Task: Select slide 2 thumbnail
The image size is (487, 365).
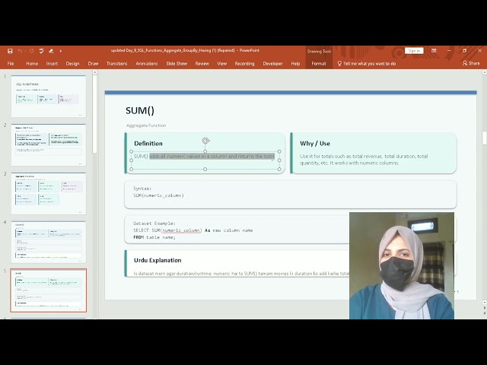Action: coord(49,145)
